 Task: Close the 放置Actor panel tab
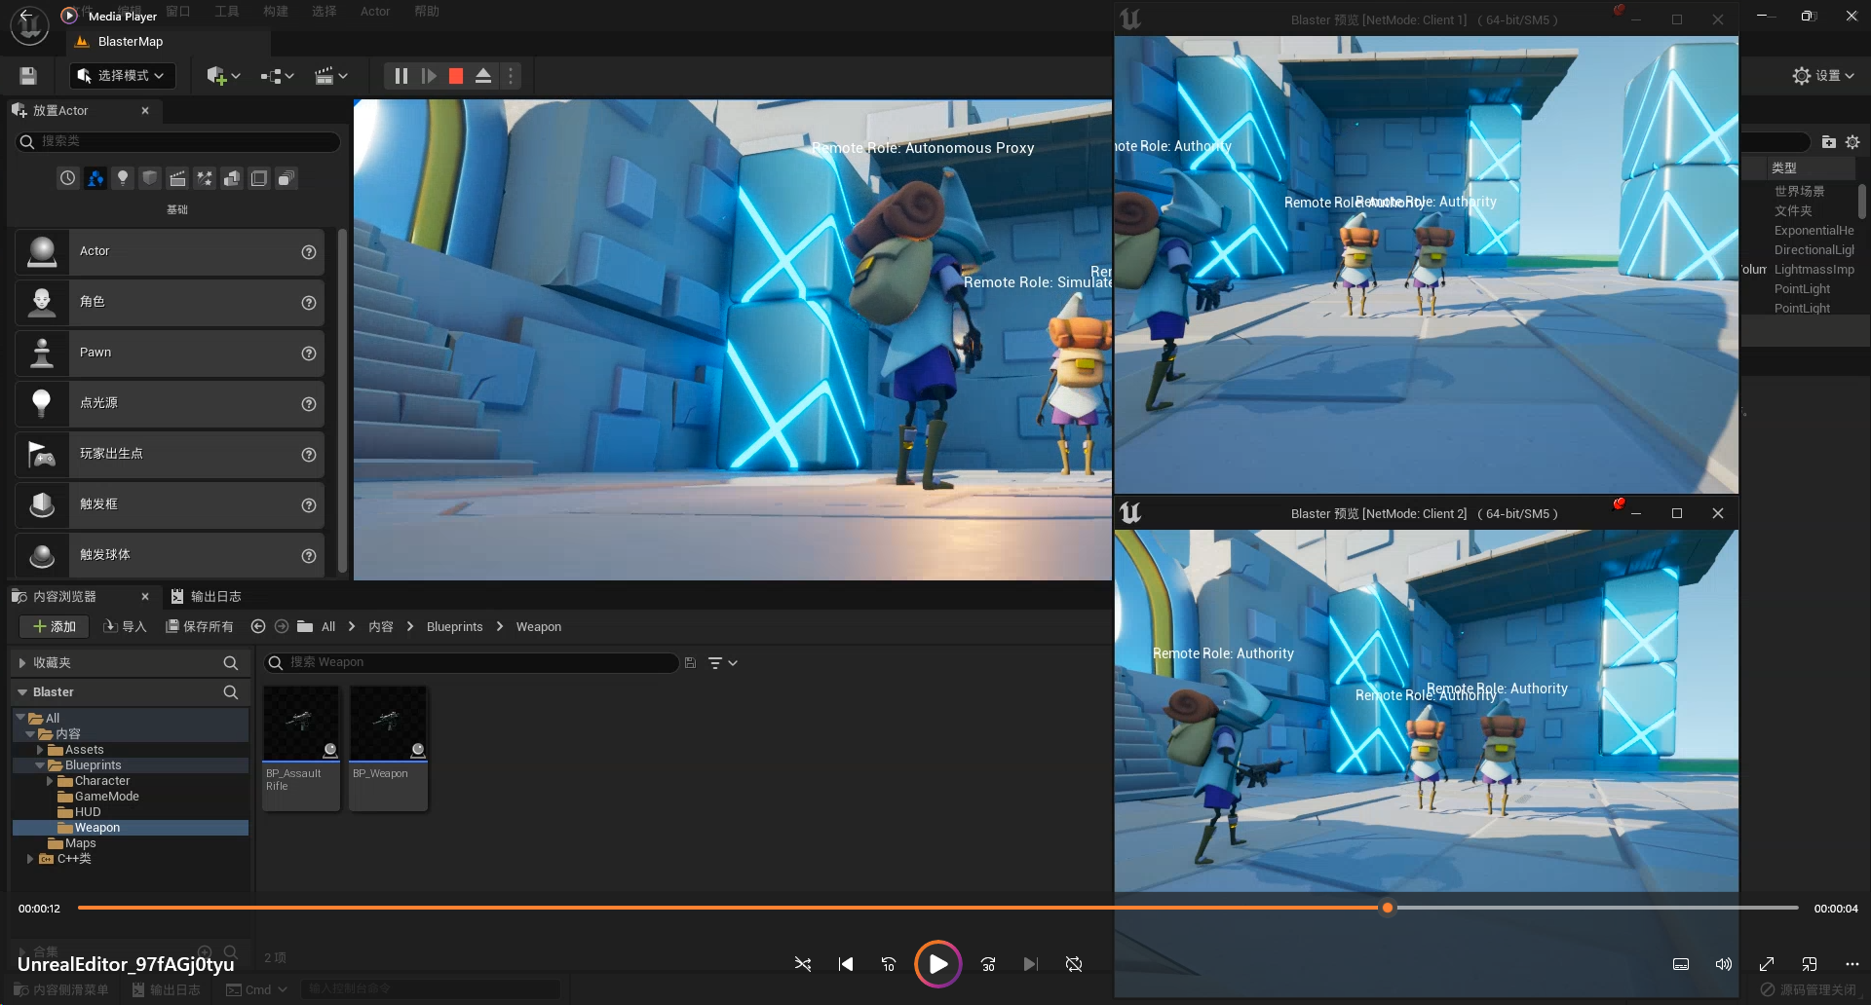[145, 111]
